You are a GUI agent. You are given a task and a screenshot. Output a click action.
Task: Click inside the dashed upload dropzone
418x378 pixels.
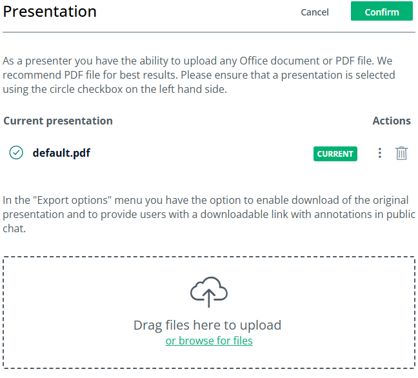pyautogui.click(x=209, y=312)
